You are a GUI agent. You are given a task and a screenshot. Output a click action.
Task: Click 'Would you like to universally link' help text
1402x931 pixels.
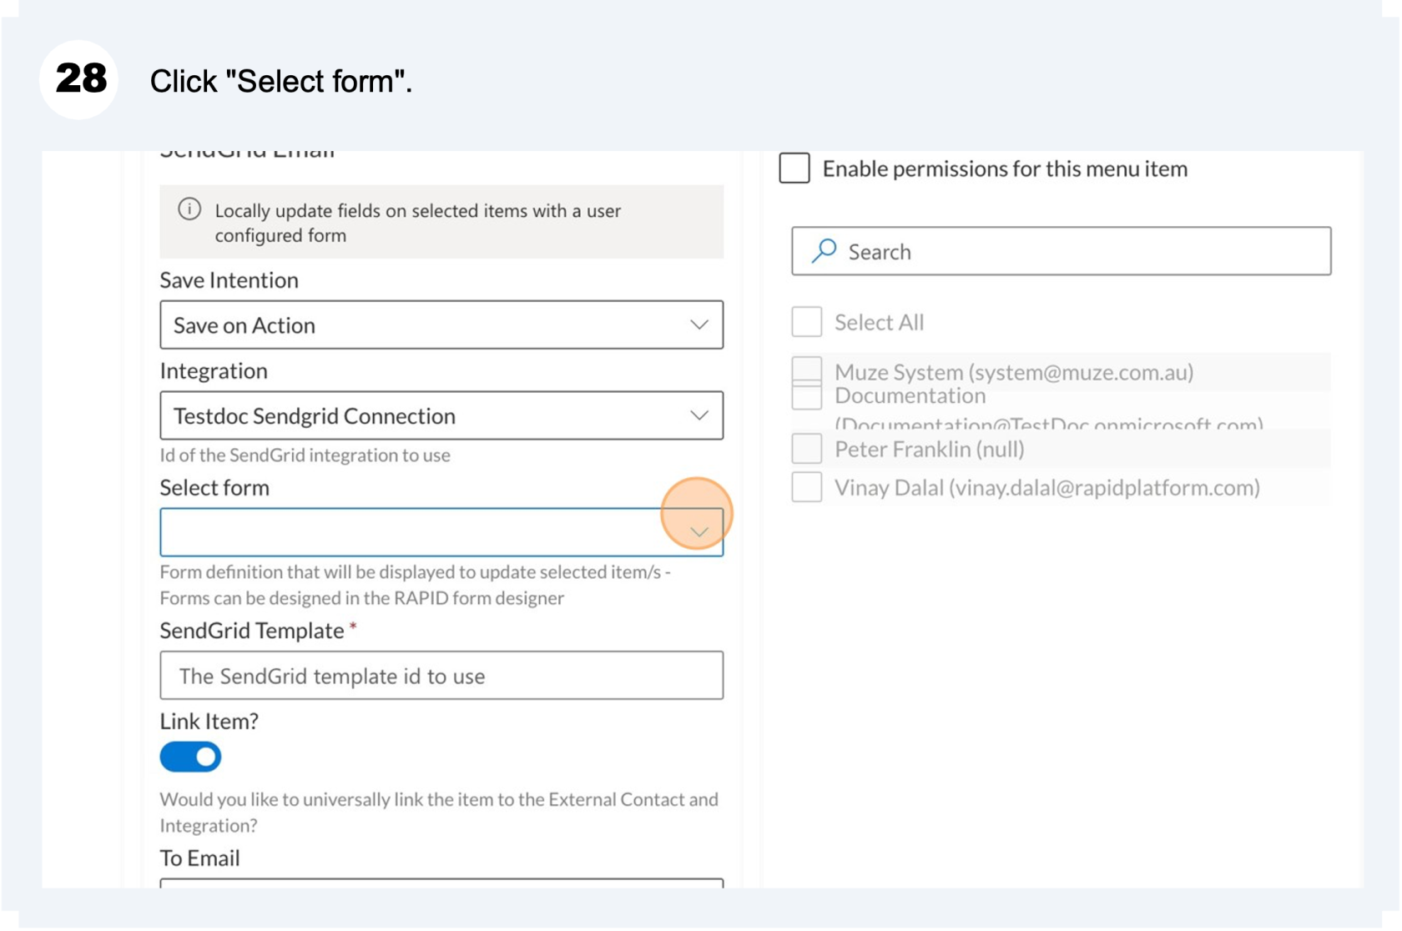point(439,812)
